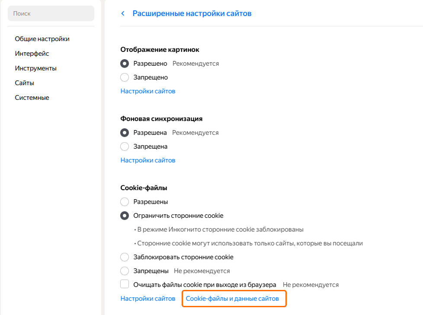
Task: Enable Очищать файлы cookie при выходе checkbox
Action: [x=125, y=285]
